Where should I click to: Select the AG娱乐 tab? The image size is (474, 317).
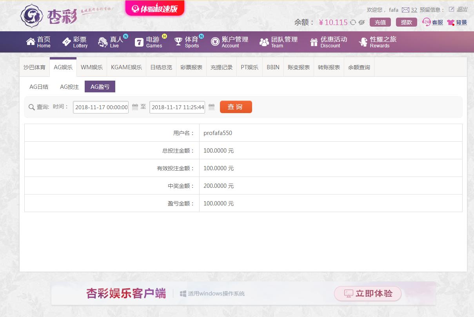coord(63,67)
